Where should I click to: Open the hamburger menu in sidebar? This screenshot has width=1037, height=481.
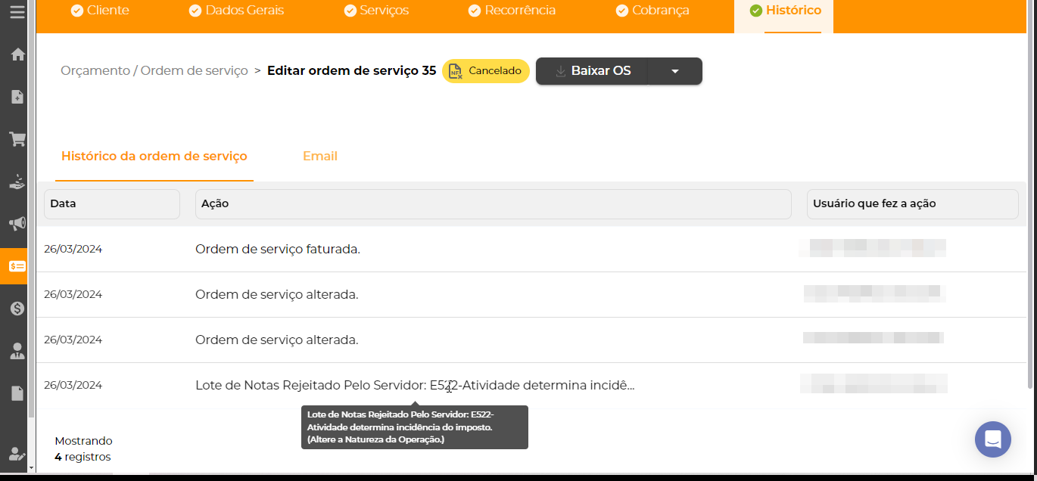(17, 12)
